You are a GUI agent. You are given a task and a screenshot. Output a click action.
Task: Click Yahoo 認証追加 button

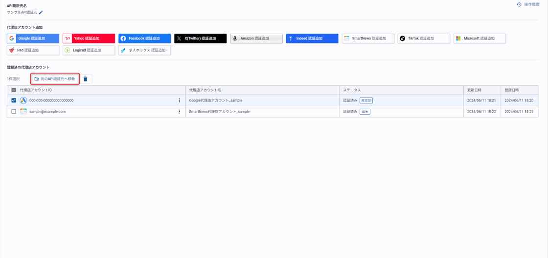click(x=89, y=39)
